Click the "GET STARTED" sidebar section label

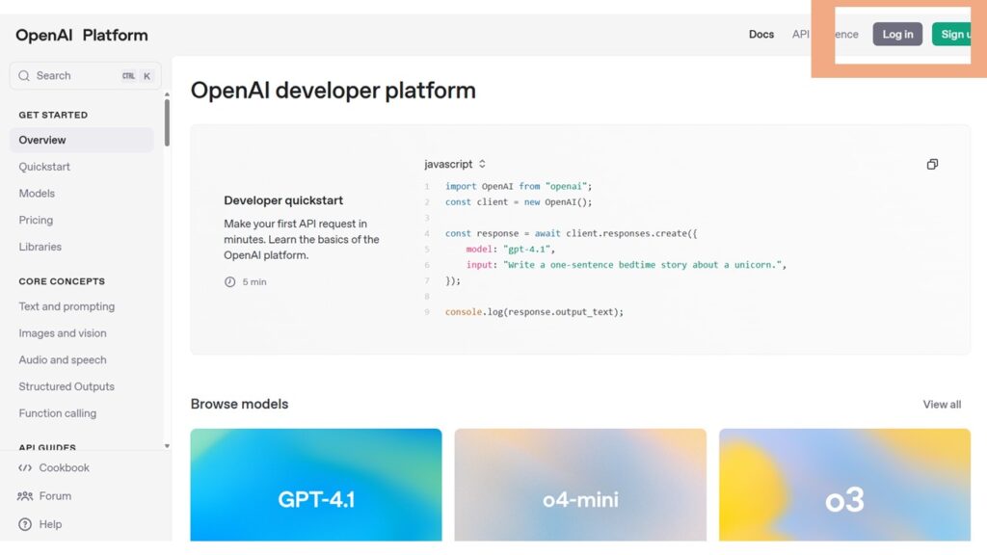click(53, 116)
